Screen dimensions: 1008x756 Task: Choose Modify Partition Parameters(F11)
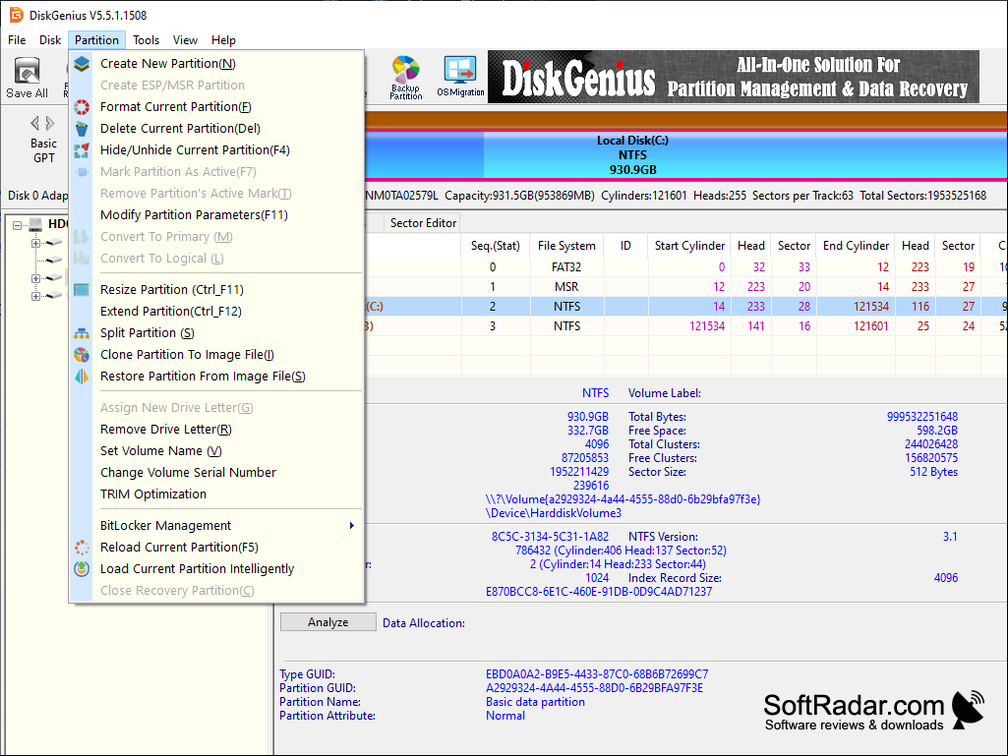tap(216, 215)
